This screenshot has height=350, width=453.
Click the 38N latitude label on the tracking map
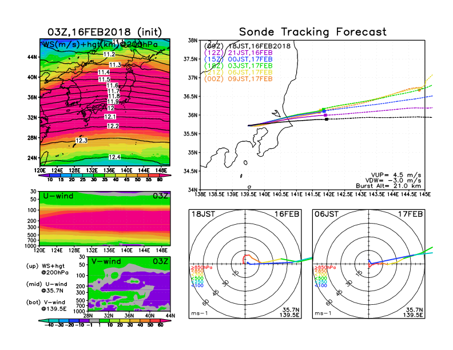(x=193, y=40)
